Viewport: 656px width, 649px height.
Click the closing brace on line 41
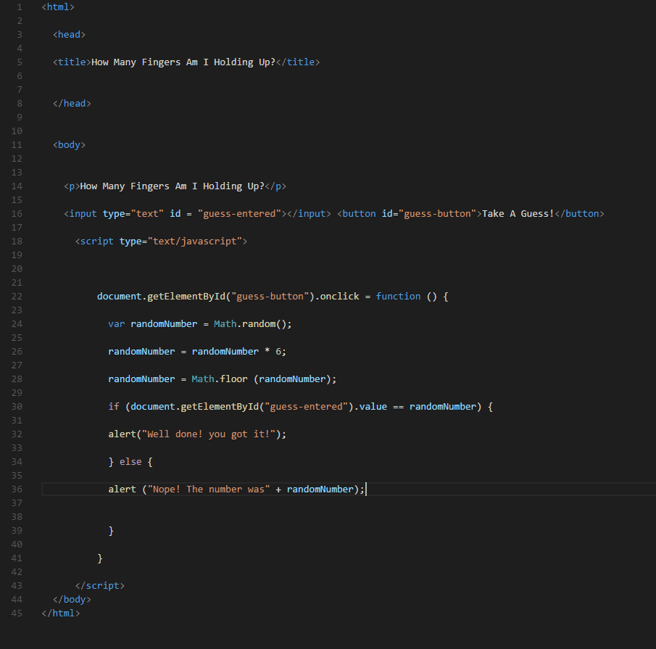(x=99, y=558)
